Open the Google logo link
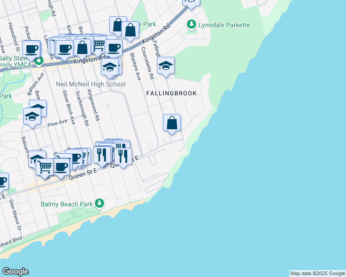The image size is (346, 277). point(15,271)
